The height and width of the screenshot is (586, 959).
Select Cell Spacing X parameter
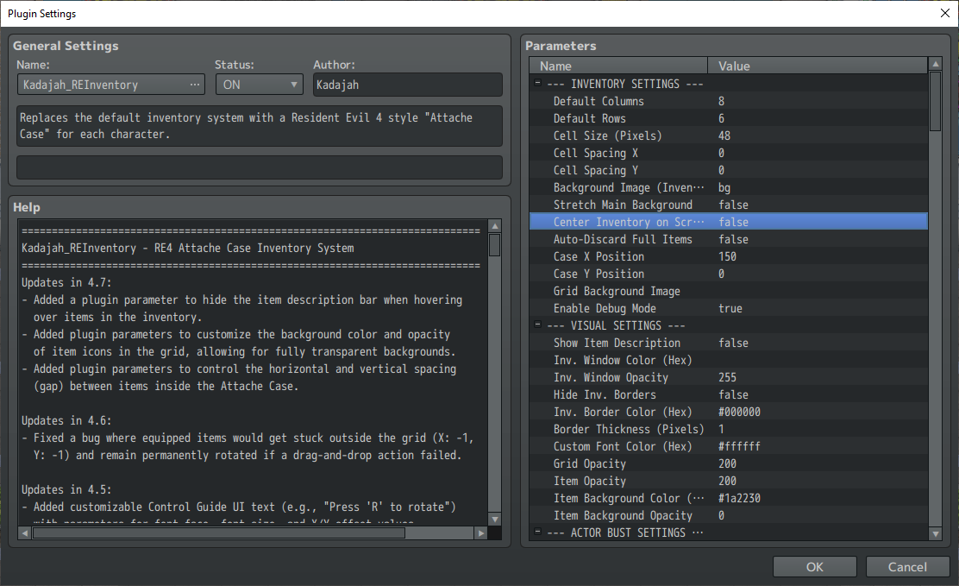[729, 153]
